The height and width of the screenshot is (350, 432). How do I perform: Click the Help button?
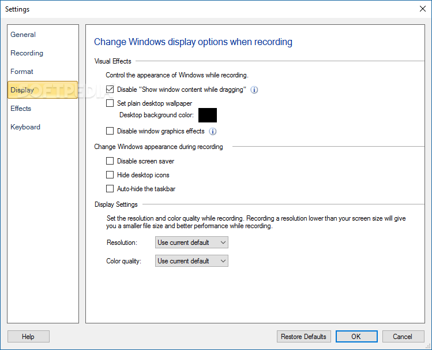[x=28, y=337]
